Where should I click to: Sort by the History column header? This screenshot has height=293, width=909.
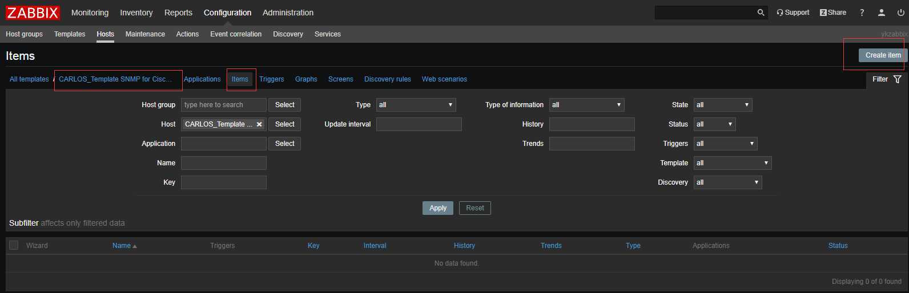(464, 246)
